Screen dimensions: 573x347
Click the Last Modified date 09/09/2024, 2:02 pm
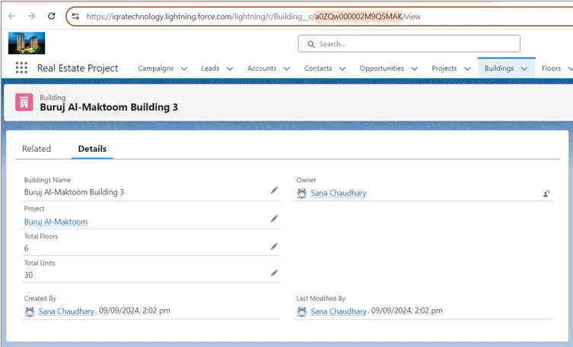click(406, 311)
